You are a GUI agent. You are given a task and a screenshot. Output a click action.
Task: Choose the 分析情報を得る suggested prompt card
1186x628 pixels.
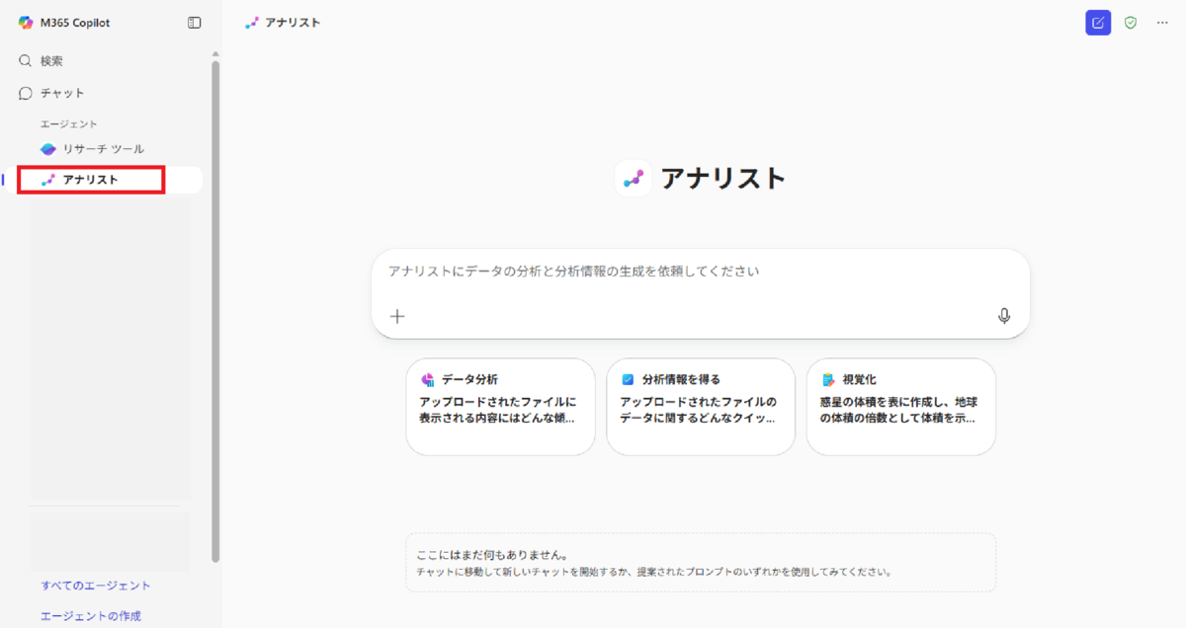[x=701, y=407]
